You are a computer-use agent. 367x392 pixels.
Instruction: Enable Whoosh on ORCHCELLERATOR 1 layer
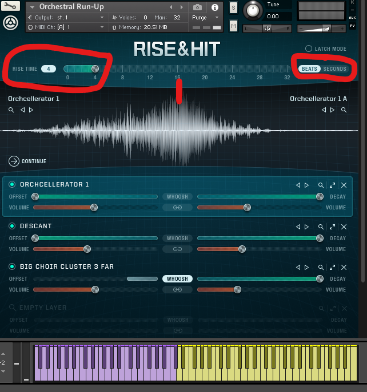177,196
